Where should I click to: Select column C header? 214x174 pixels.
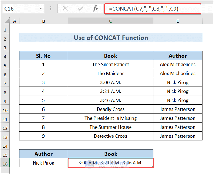click(x=111, y=21)
